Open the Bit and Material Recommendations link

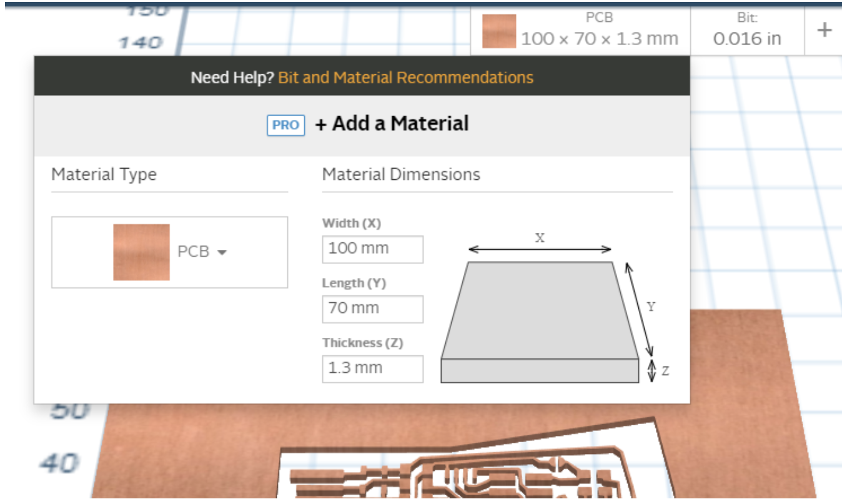click(405, 77)
